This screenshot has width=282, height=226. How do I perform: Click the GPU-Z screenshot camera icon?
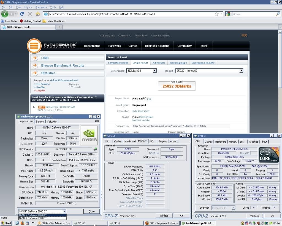pyautogui.click(x=97, y=121)
